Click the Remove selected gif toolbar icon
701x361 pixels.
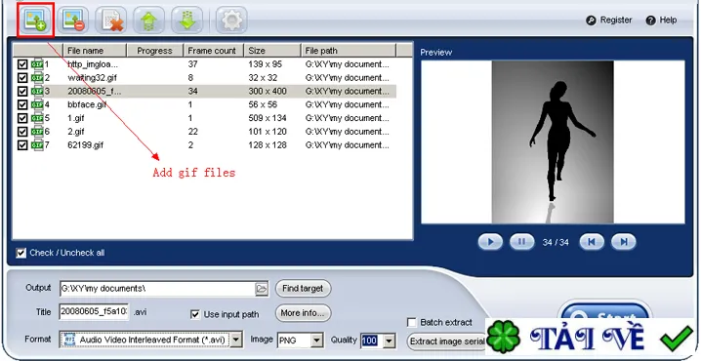pyautogui.click(x=72, y=20)
